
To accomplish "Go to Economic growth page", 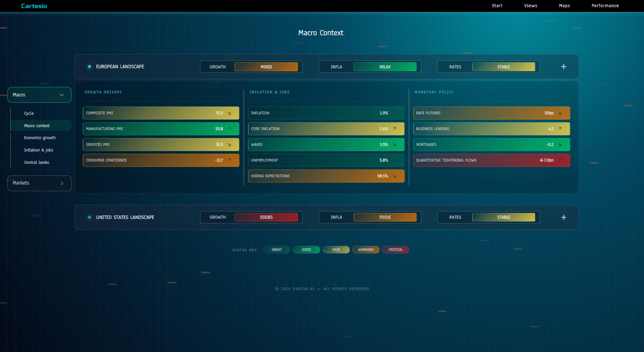I will click(x=40, y=138).
